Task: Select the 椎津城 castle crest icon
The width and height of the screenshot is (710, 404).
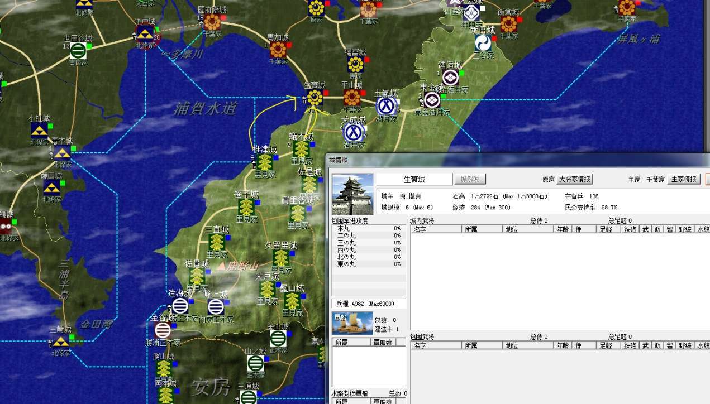Action: pyautogui.click(x=265, y=162)
